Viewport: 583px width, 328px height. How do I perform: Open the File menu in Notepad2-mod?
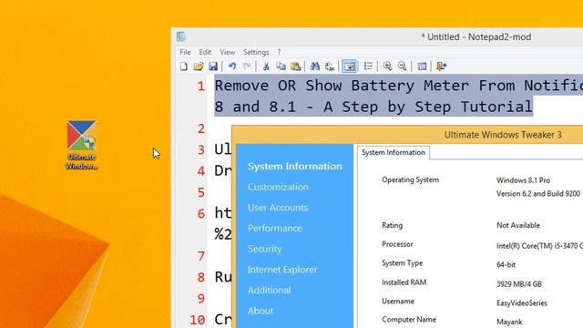pos(185,52)
